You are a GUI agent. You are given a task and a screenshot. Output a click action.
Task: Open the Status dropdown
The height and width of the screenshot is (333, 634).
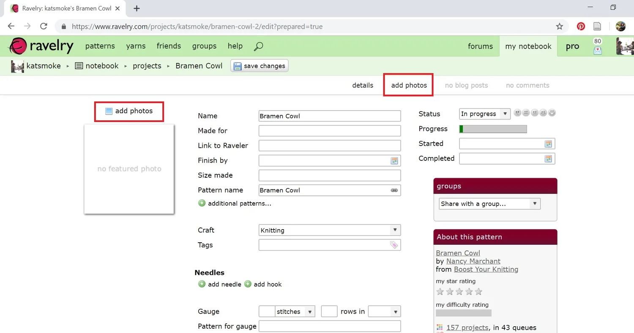pyautogui.click(x=485, y=114)
